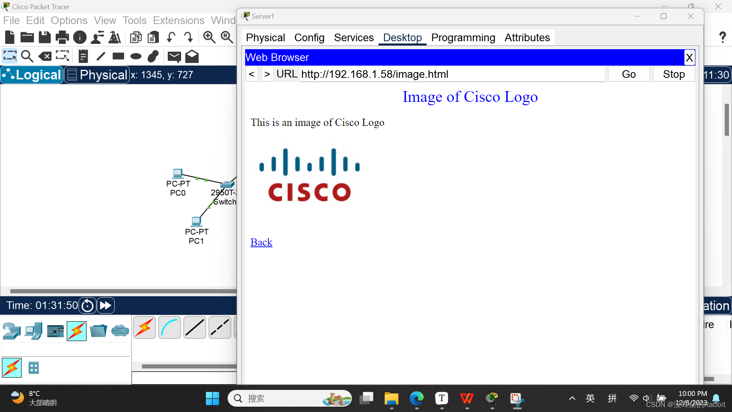Open the Config tab in Server1 window
Image resolution: width=732 pixels, height=412 pixels.
[x=309, y=37]
